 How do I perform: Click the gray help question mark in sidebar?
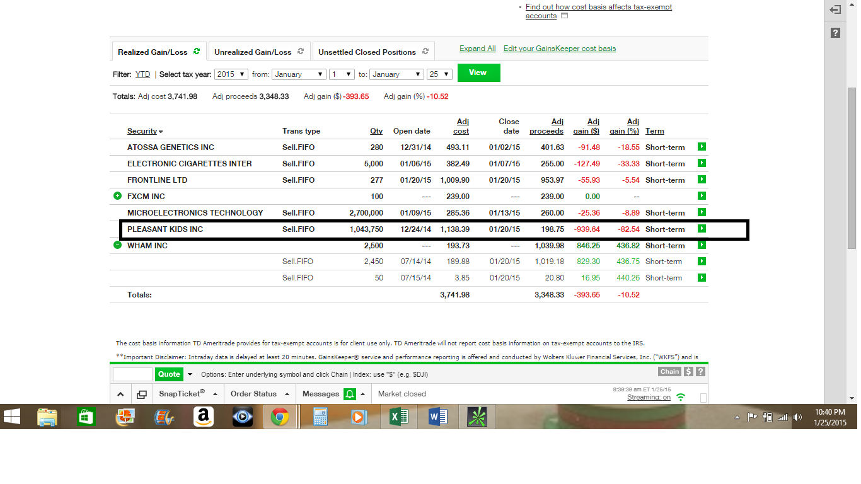835,33
